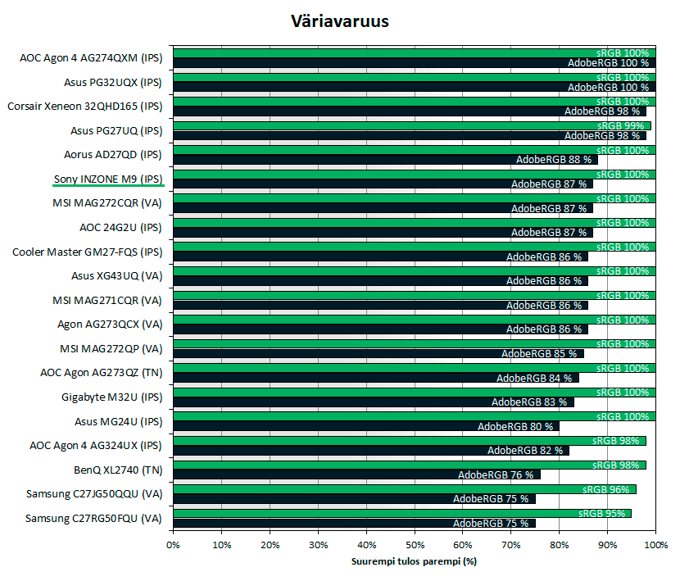Click AOC Agon 4 AG324UX sRGB 98% bar
The width and height of the screenshot is (680, 581).
tap(410, 441)
